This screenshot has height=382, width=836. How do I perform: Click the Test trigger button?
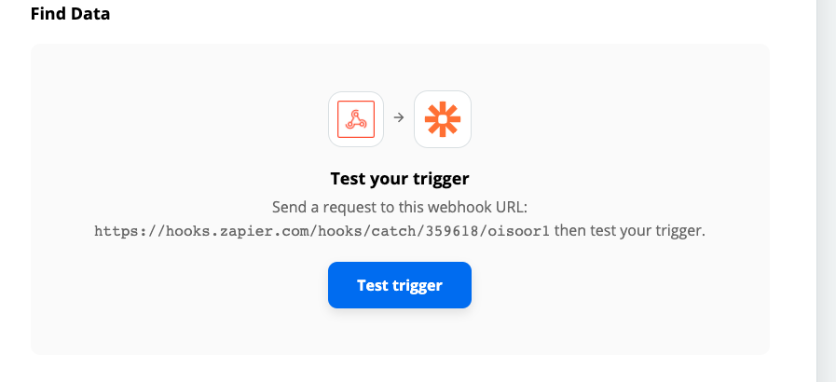click(399, 285)
